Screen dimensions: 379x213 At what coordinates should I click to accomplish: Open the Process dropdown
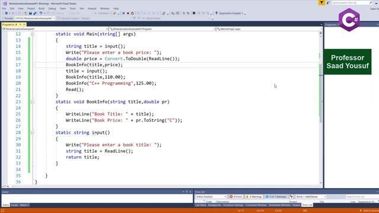click(35, 18)
